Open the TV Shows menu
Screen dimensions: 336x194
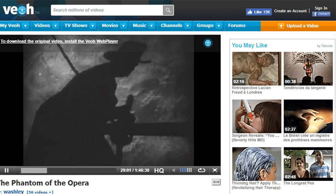pos(76,25)
